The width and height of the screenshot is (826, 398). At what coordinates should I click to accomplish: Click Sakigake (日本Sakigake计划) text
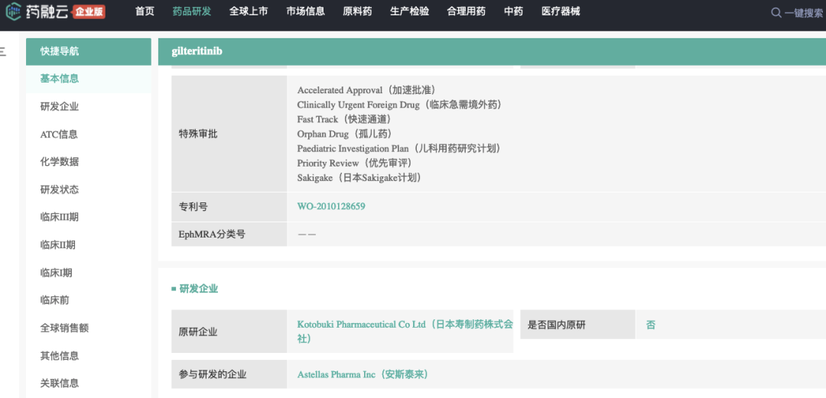[x=359, y=178]
